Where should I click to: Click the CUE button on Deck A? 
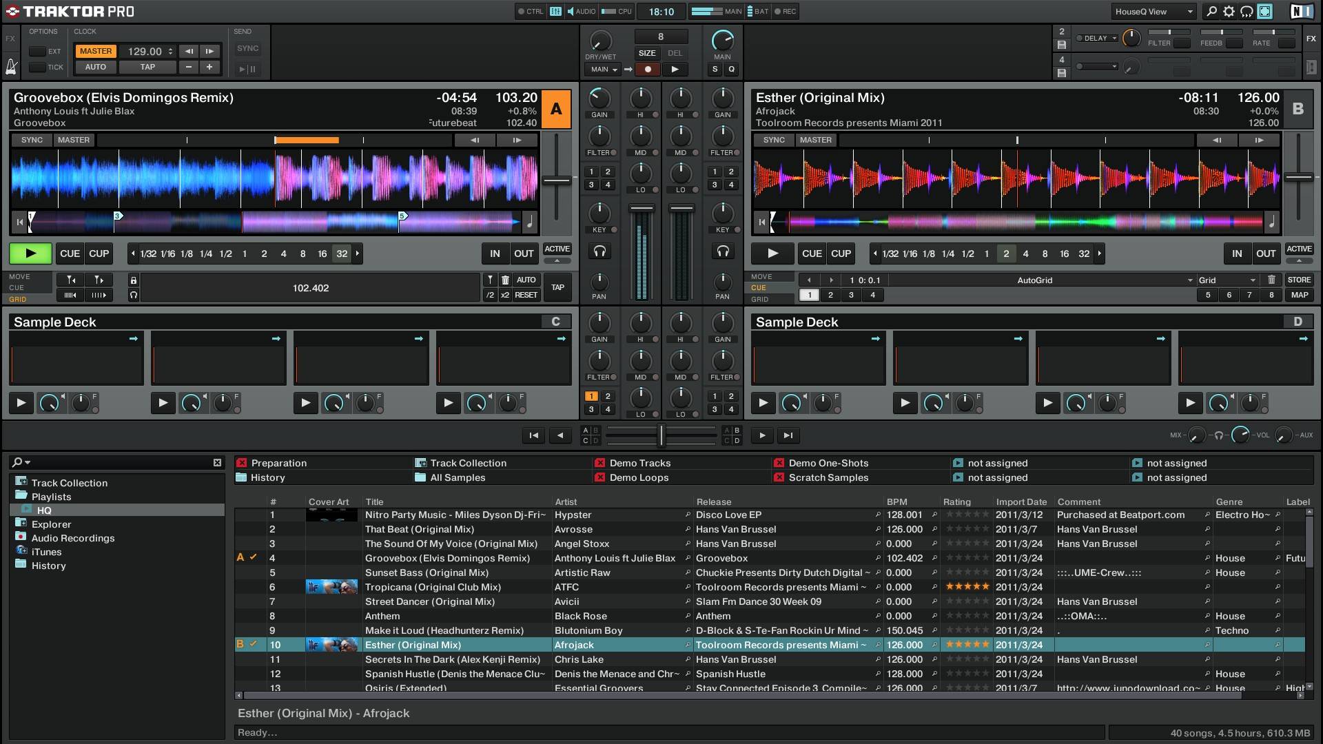(x=69, y=254)
